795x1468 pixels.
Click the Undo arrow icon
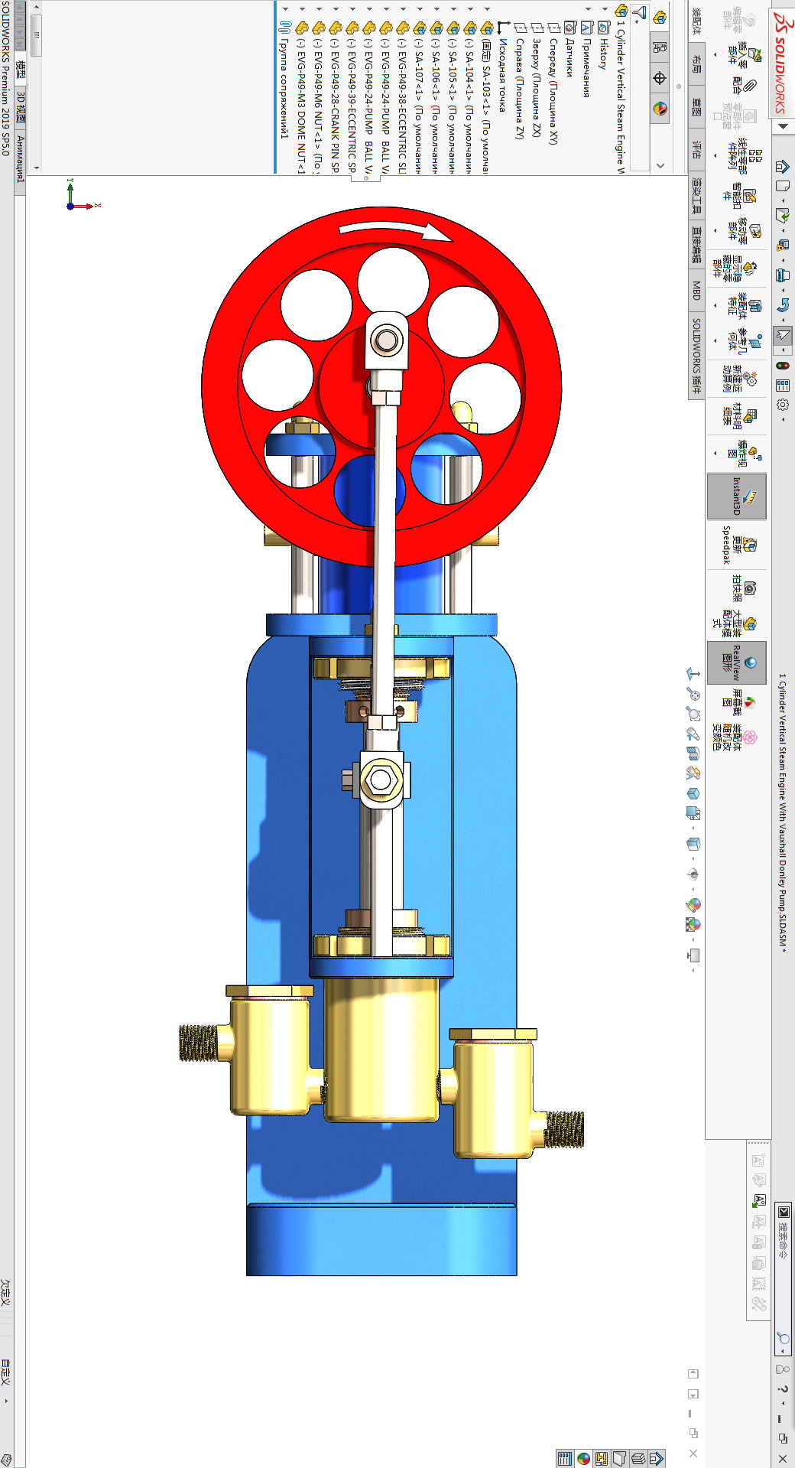click(783, 306)
